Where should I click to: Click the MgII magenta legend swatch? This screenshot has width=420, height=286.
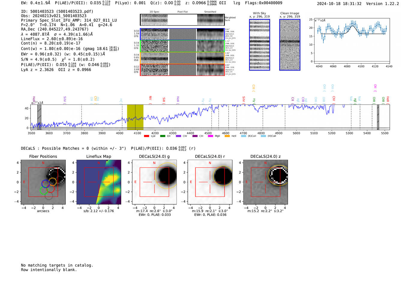point(211,136)
